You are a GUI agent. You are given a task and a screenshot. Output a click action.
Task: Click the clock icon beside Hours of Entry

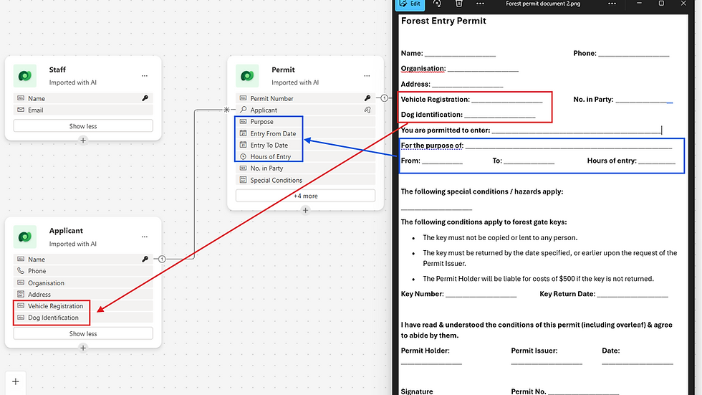coord(243,157)
